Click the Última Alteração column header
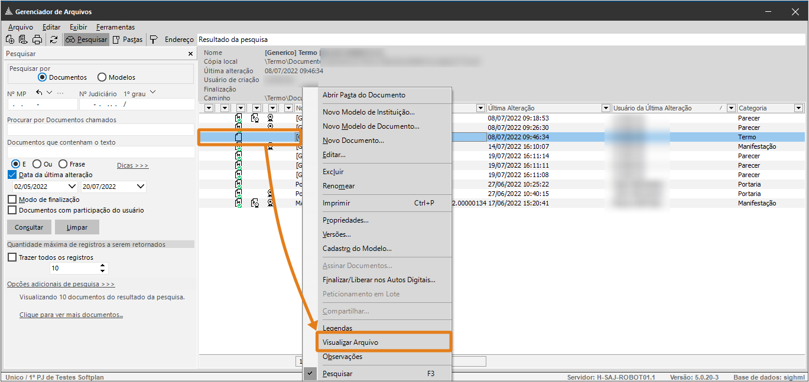 (544, 108)
